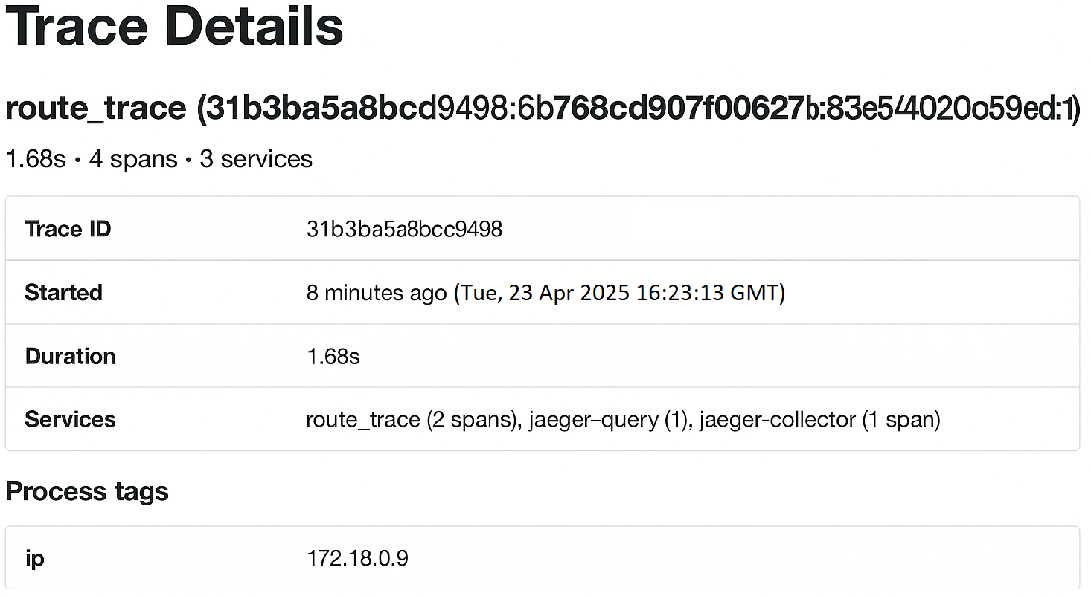Open the jaeger-collector (1 span) service
Image resolution: width=1091 pixels, height=596 pixels.
coord(820,419)
